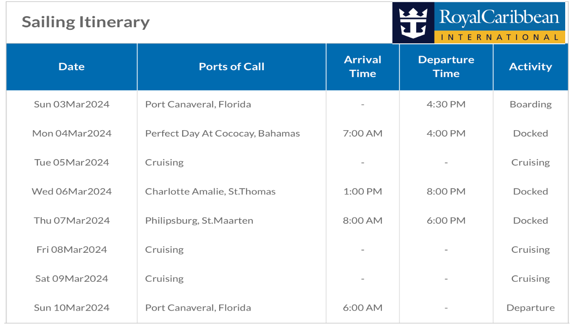
Task: Click the Boarding activity cell
Action: click(x=531, y=104)
